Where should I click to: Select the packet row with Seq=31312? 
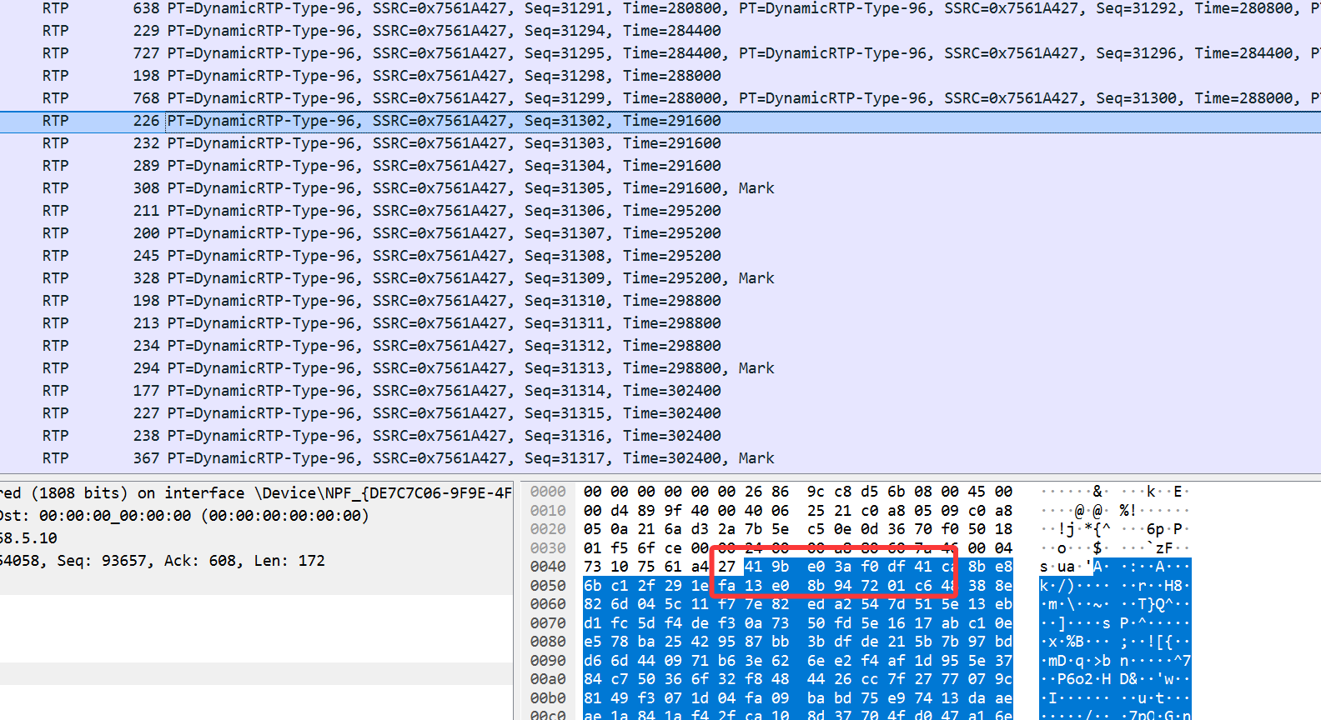pos(660,346)
